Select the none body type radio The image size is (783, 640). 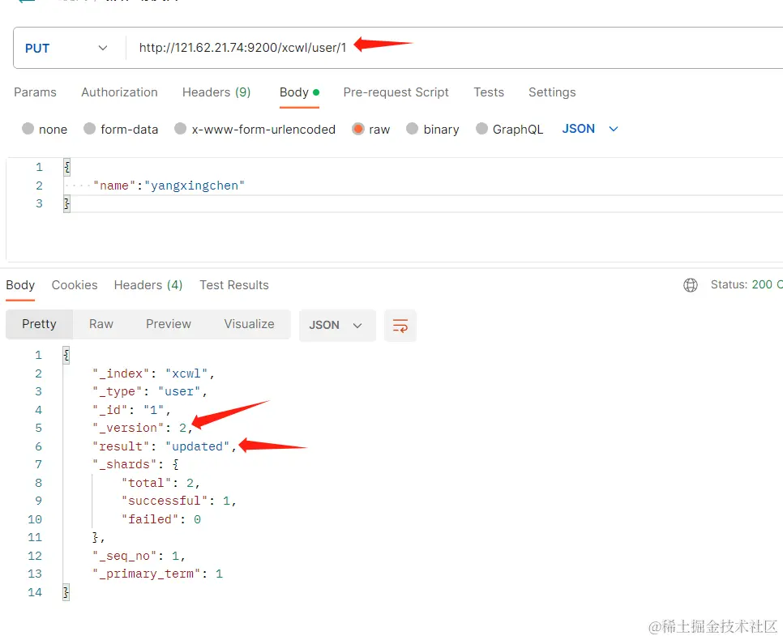pyautogui.click(x=28, y=129)
